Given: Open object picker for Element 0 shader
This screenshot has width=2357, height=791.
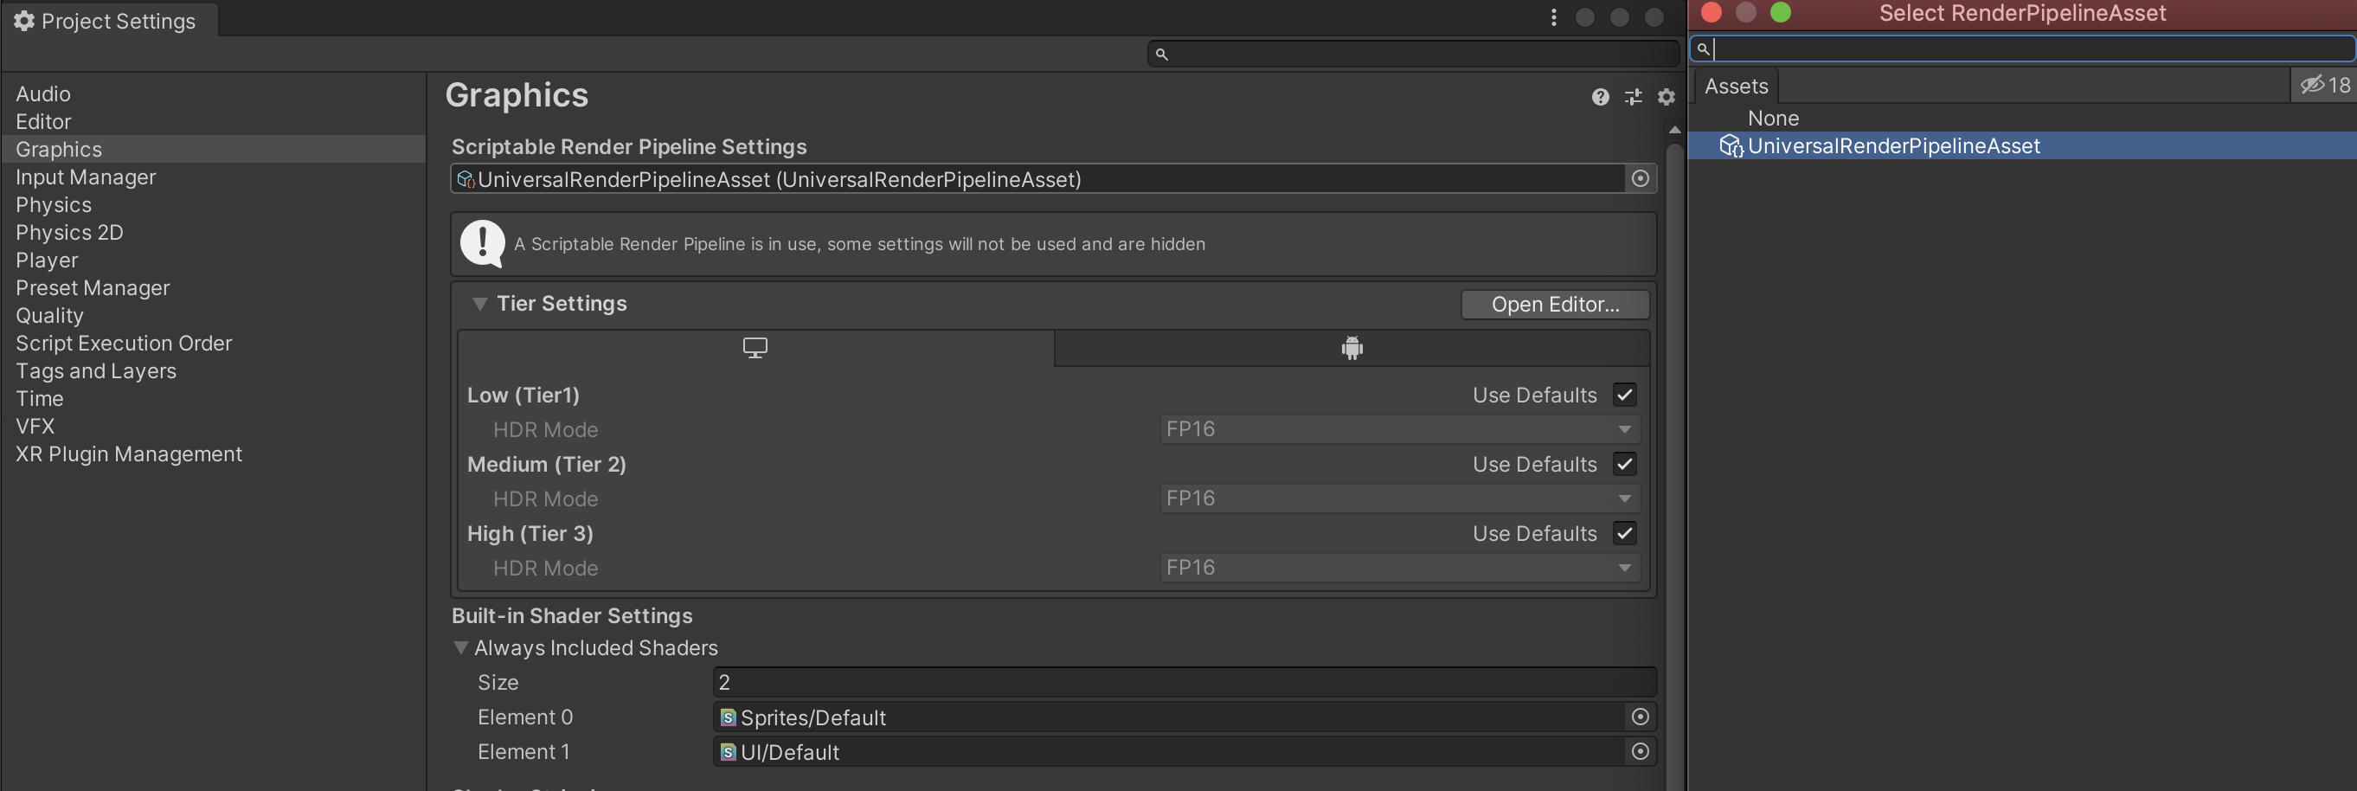Looking at the screenshot, I should pos(1640,717).
